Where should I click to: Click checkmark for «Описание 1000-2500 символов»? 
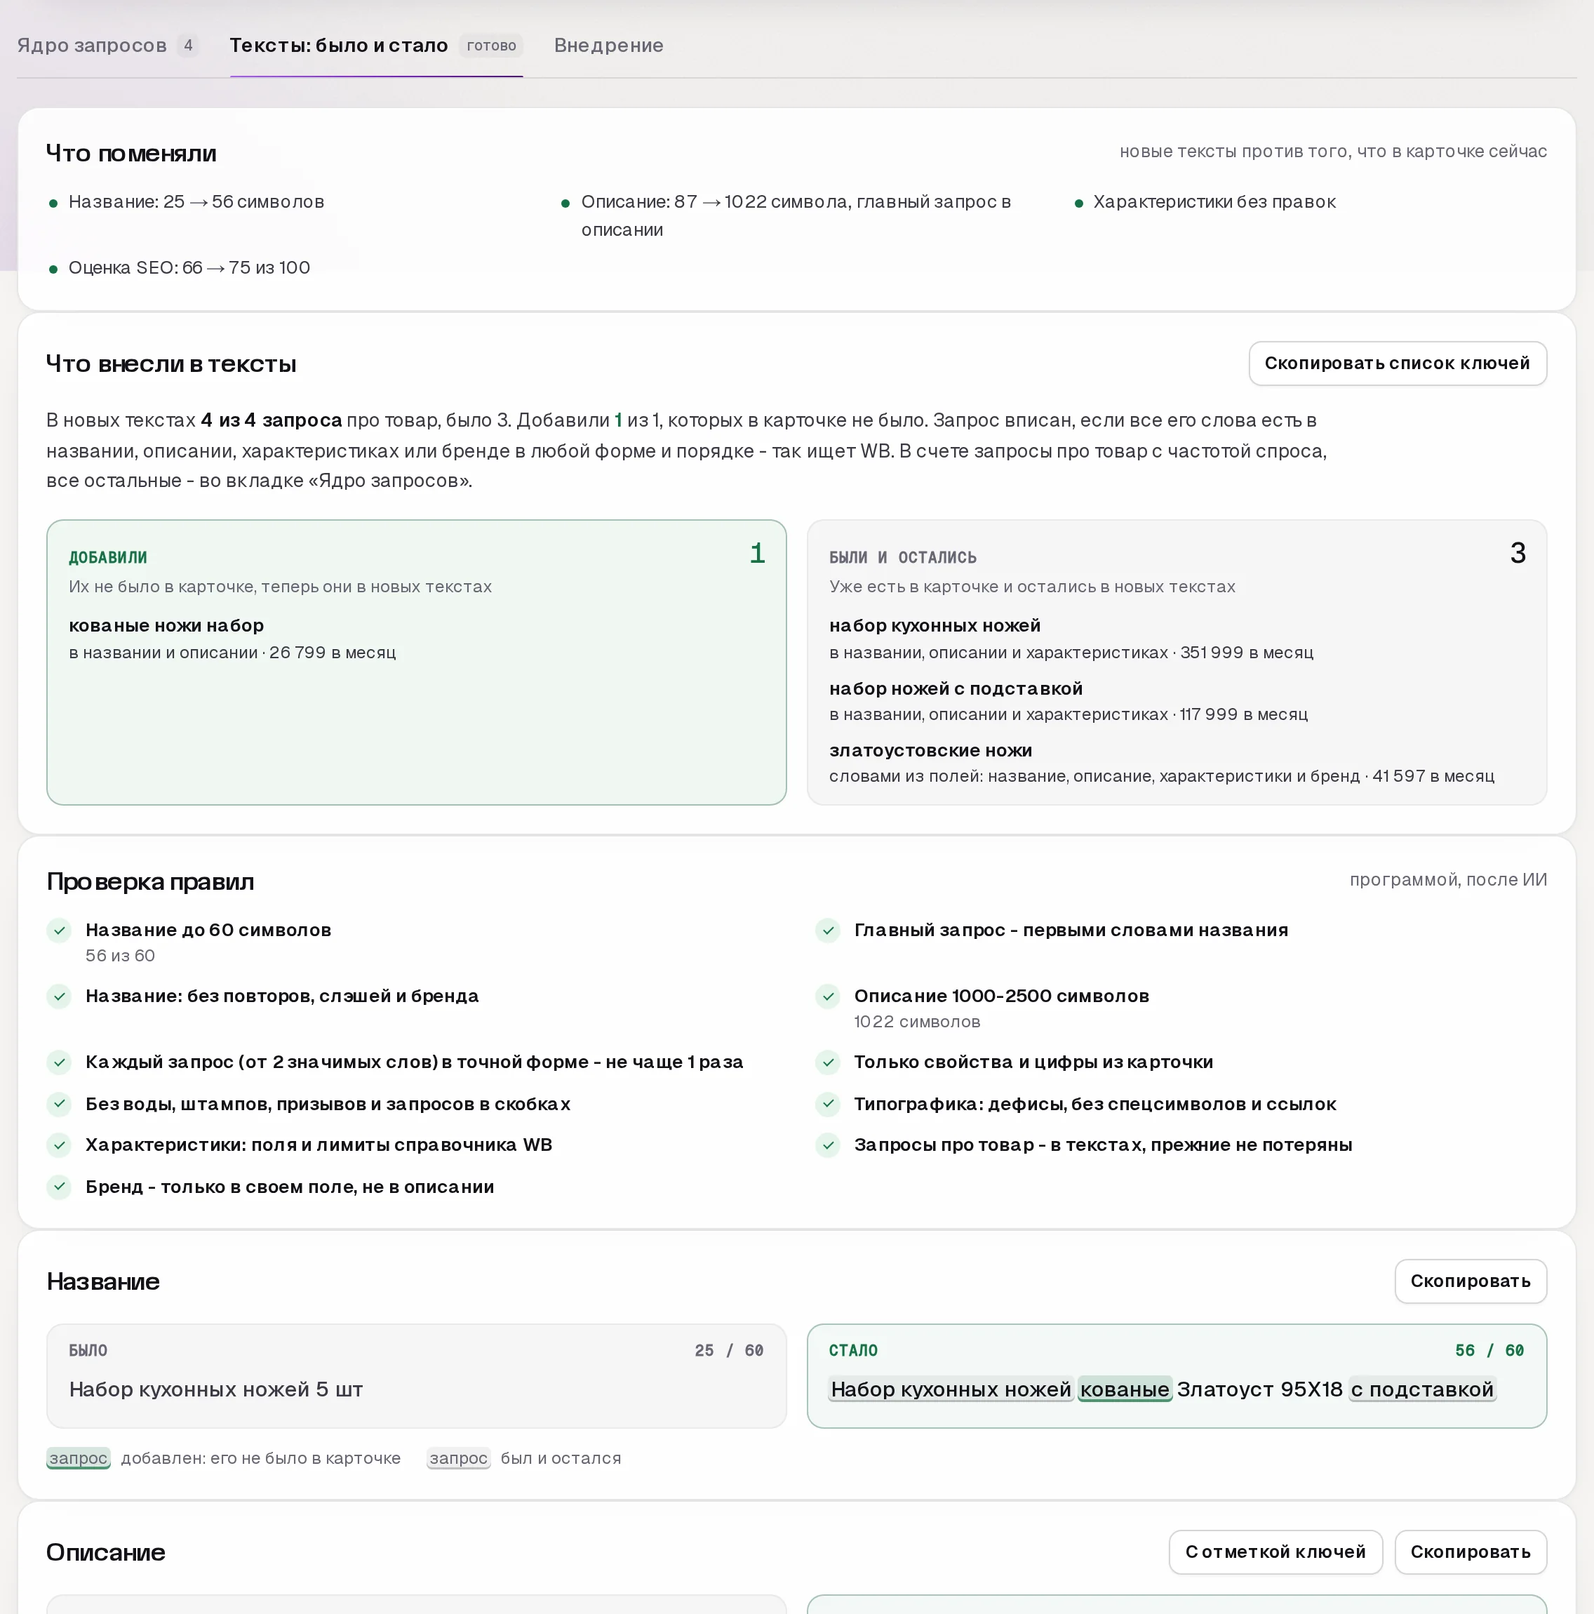pos(828,996)
